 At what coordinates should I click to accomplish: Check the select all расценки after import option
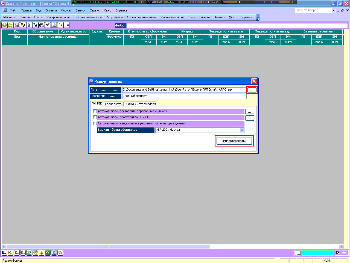coord(95,124)
